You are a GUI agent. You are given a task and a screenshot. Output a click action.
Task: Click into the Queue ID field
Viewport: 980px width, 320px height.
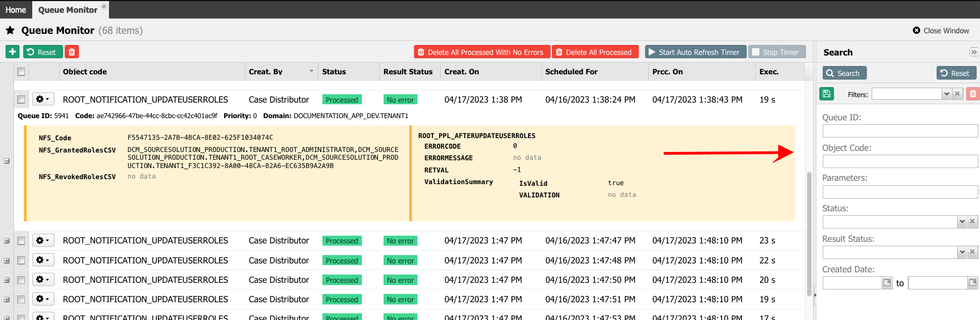click(900, 131)
